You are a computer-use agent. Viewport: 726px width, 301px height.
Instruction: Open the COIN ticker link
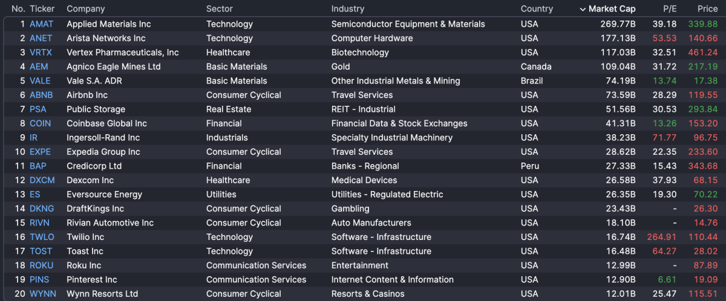[x=41, y=123]
